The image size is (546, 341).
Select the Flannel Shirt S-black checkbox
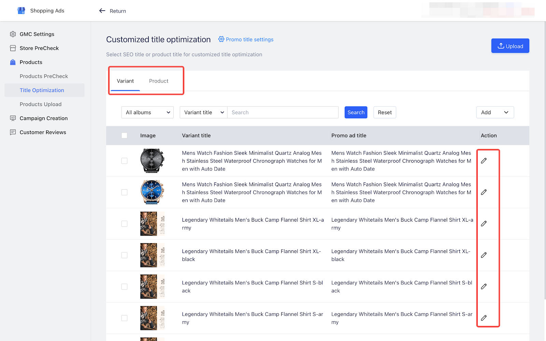(124, 286)
